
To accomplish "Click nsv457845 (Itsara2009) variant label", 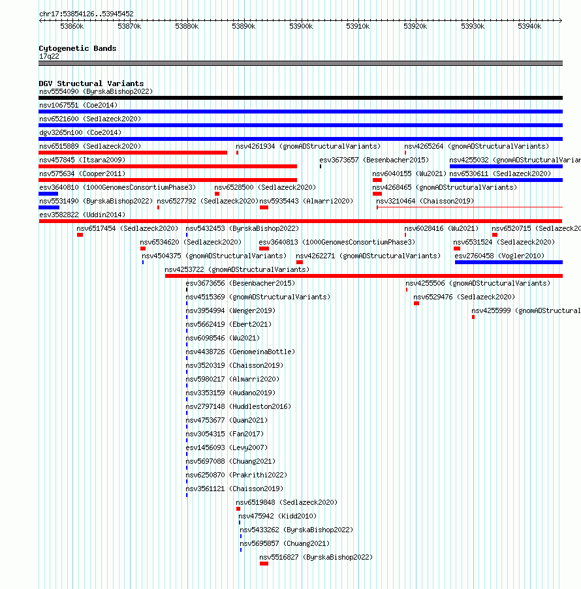I will [82, 160].
